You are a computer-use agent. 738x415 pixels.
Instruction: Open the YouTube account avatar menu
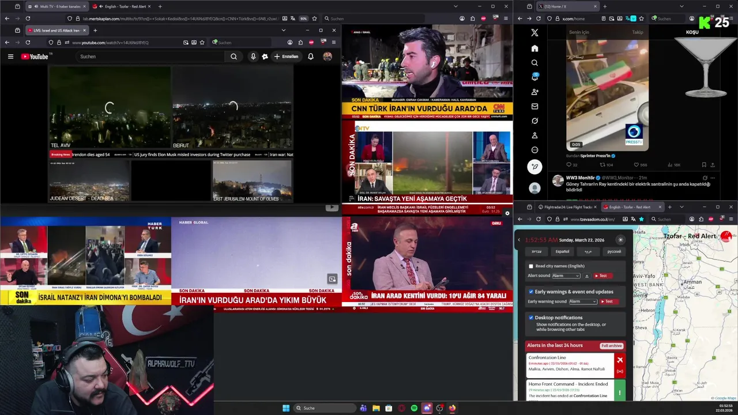coord(327,56)
